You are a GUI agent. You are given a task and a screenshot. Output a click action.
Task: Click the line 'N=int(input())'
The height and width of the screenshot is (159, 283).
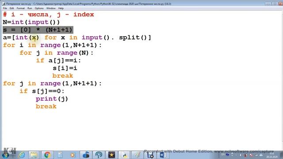(31, 22)
